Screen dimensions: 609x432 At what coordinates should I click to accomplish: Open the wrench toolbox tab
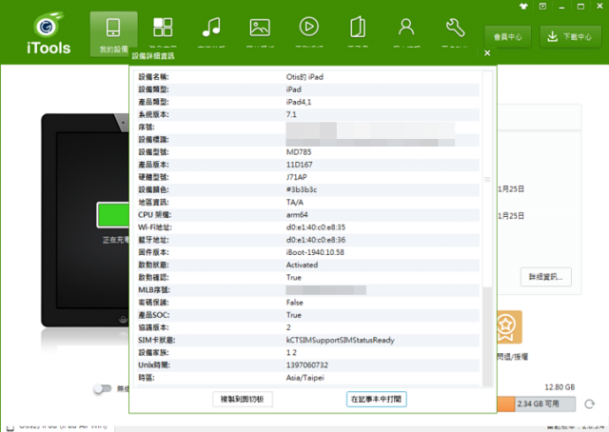[455, 28]
